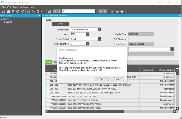Open the Edit menu
182x119 pixels.
click(9, 7)
